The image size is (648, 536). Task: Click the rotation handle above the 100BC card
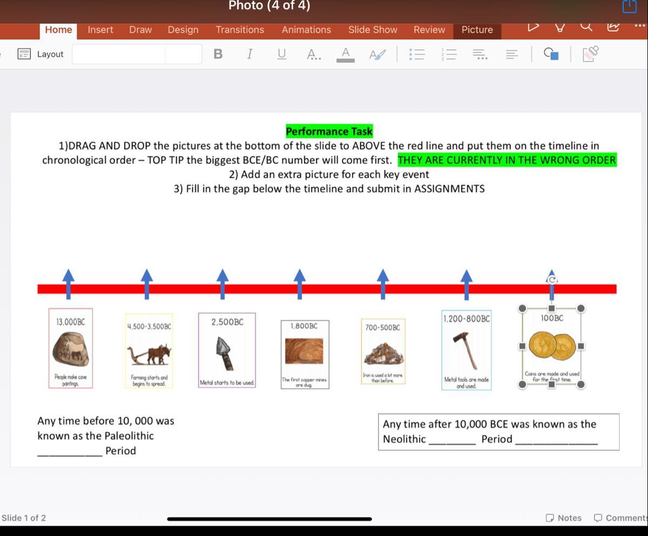[551, 279]
